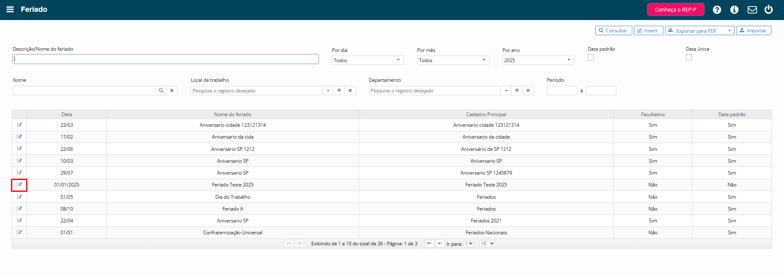Click the Conheça o REP-P button
This screenshot has height=276, width=784.
coord(676,9)
